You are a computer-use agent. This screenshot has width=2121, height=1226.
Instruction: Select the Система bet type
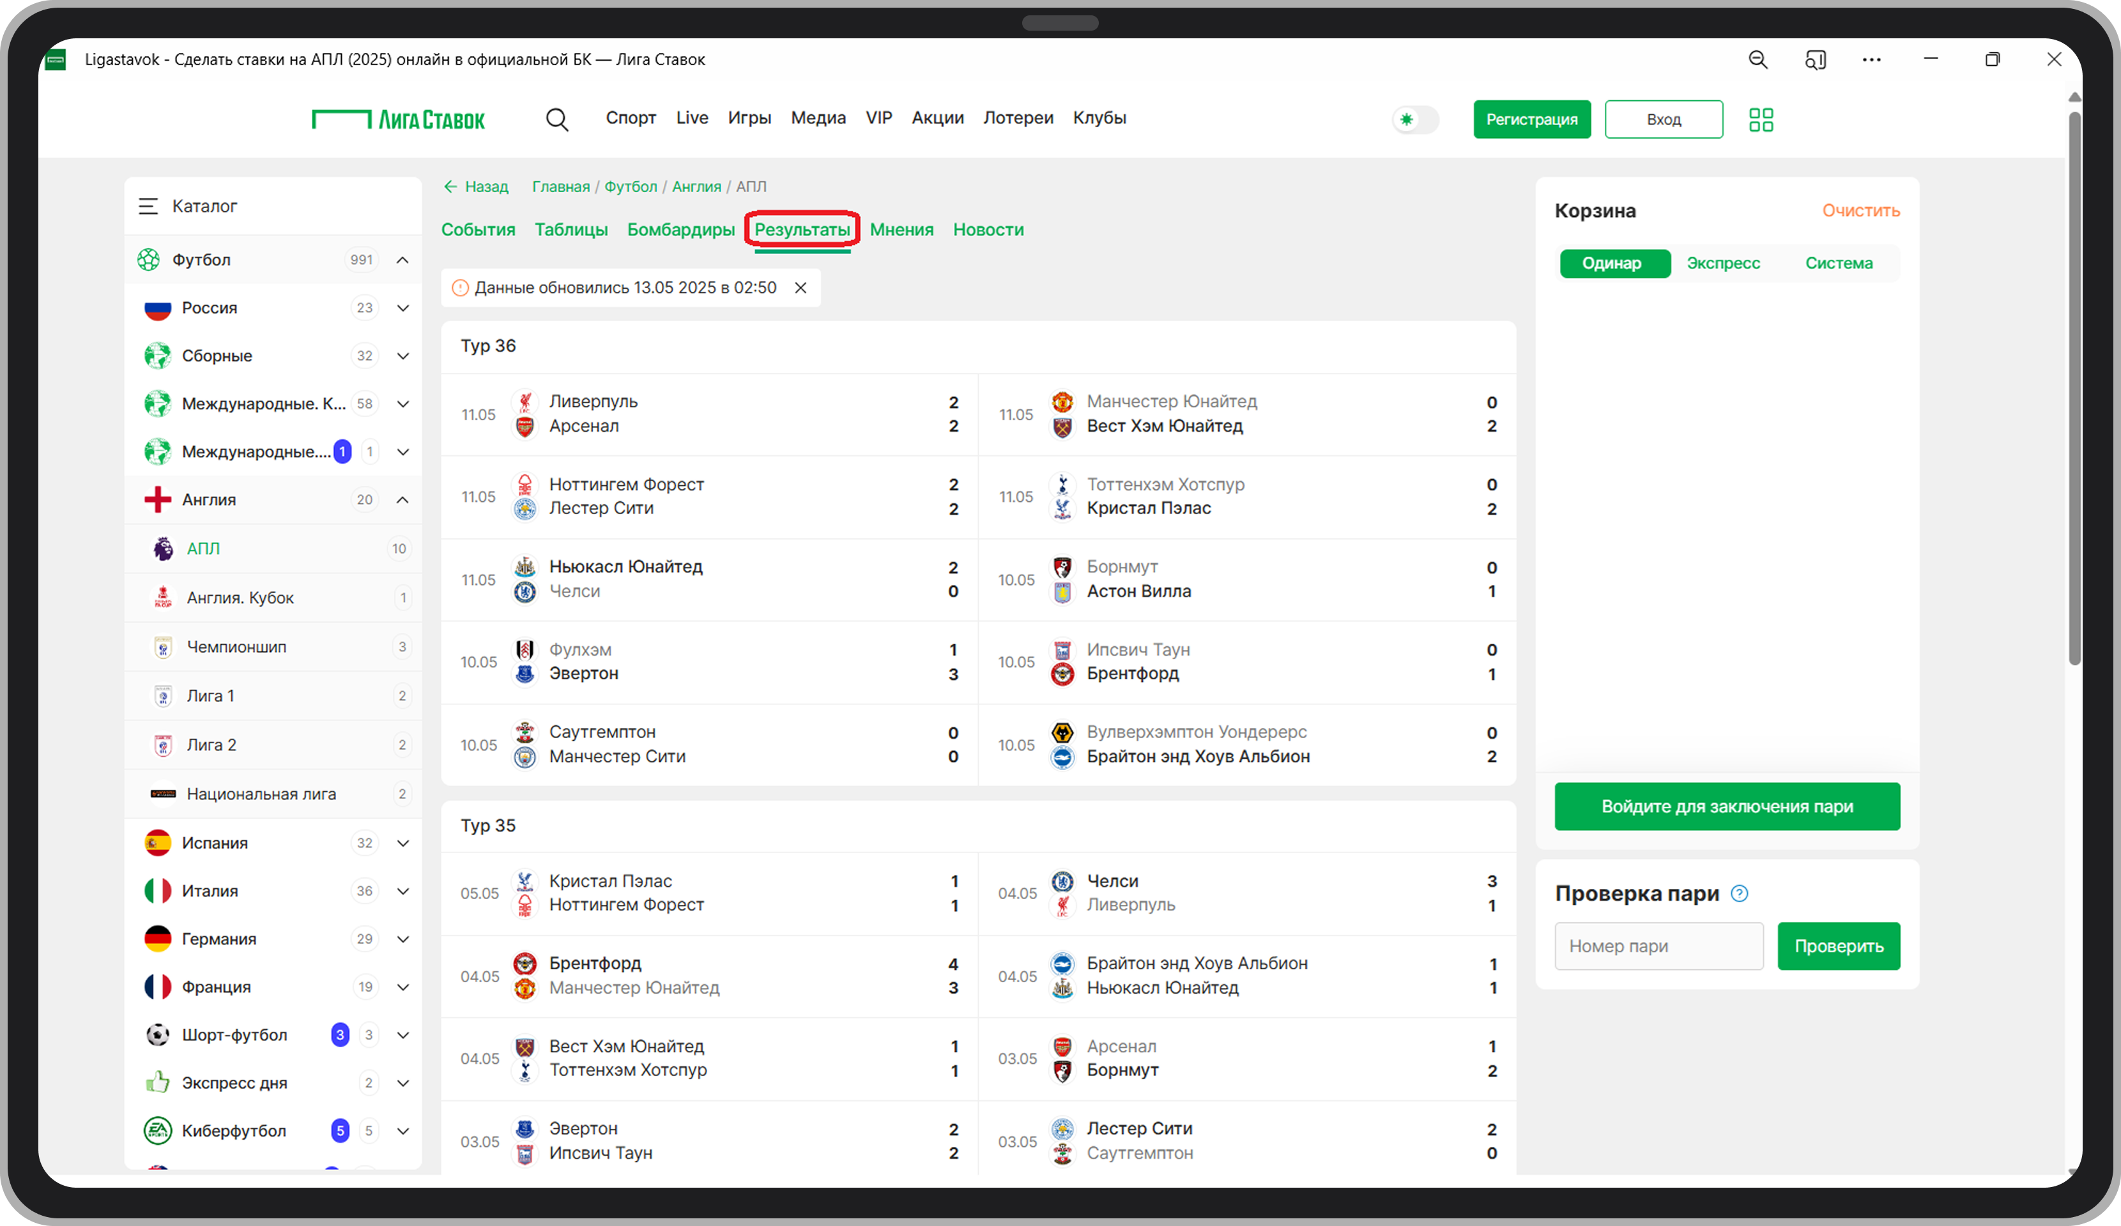pos(1838,263)
